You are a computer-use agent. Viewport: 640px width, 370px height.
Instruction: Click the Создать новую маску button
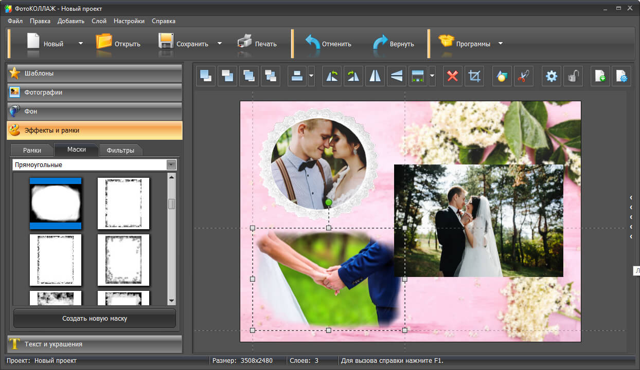pos(95,319)
